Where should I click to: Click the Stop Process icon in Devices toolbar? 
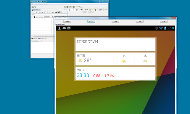(x=53, y=12)
